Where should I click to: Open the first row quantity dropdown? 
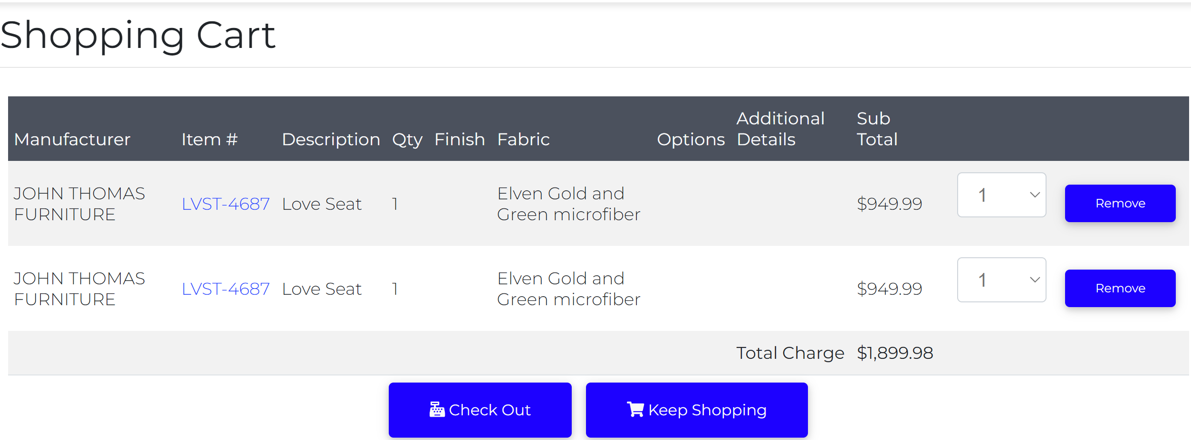coord(1001,195)
